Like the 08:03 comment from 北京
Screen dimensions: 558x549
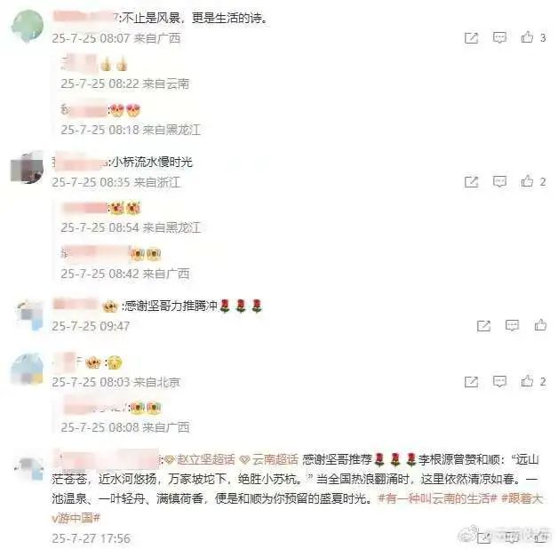point(527,381)
